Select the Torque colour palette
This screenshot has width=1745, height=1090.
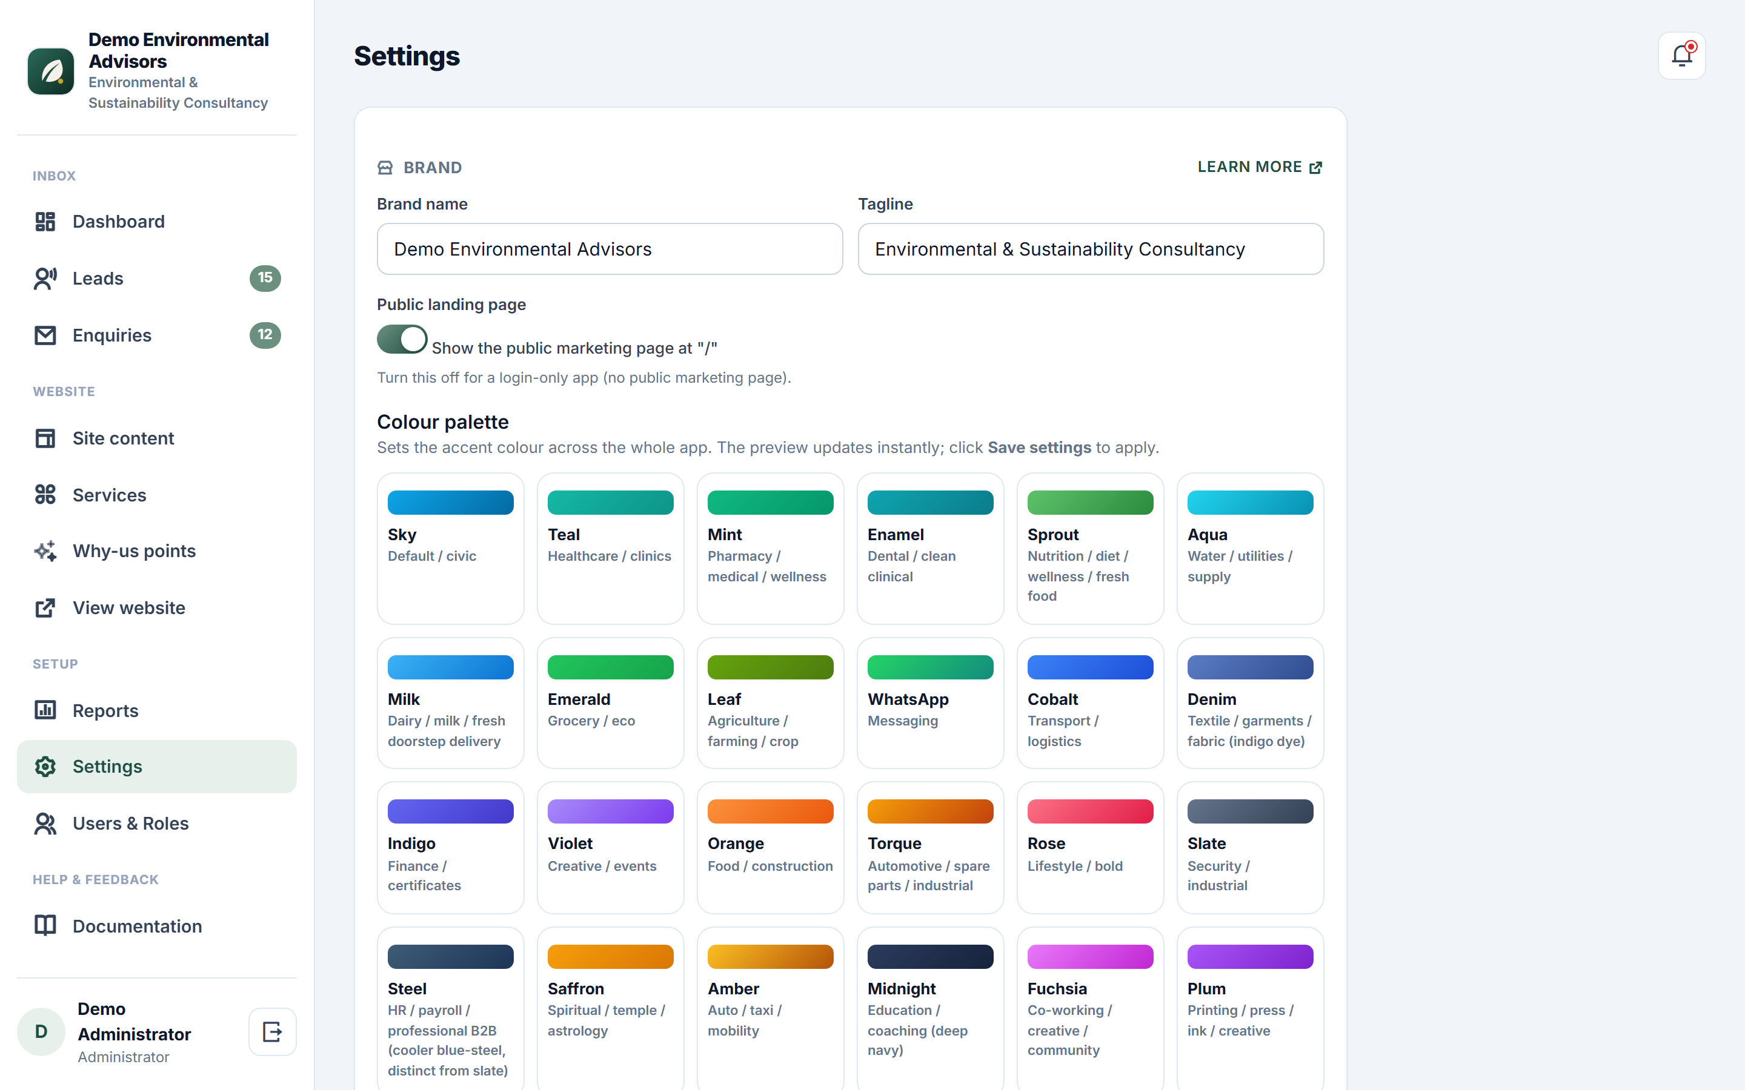(x=931, y=848)
